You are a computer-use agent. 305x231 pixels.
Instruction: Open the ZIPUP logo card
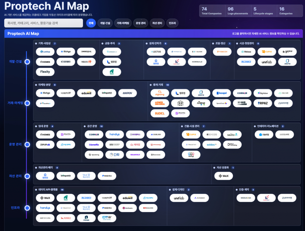point(45,145)
